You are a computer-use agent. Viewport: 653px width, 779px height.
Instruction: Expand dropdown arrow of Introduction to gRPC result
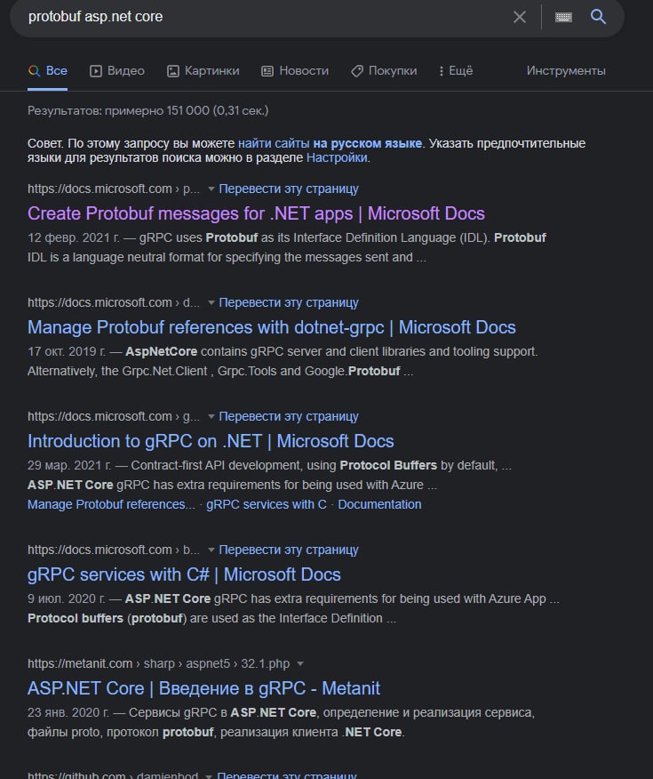click(x=211, y=417)
